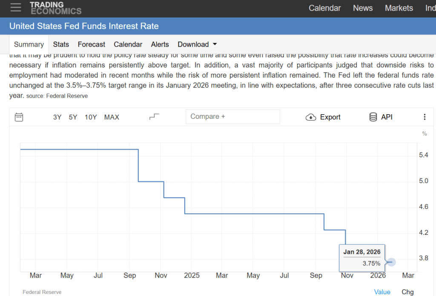The image size is (436, 296).
Task: Click the Compare + input field
Action: [232, 117]
